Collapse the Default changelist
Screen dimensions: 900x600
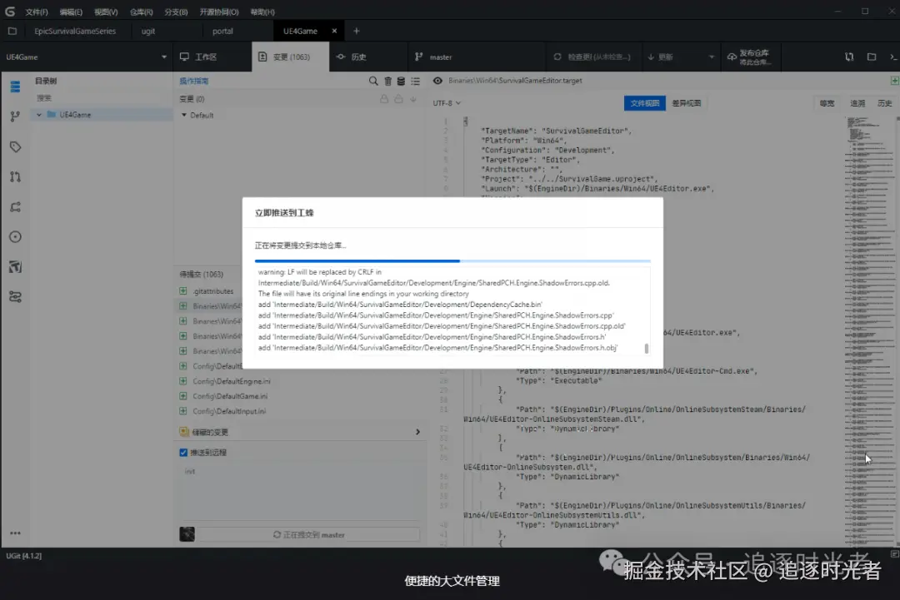183,115
